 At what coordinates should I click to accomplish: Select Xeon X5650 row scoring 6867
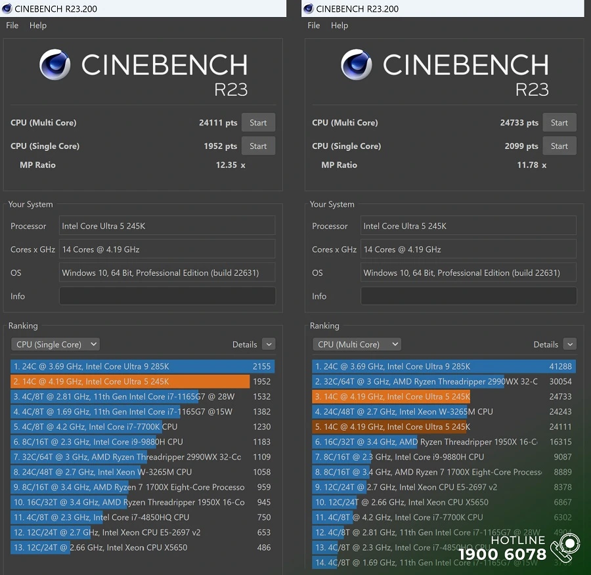(x=444, y=502)
